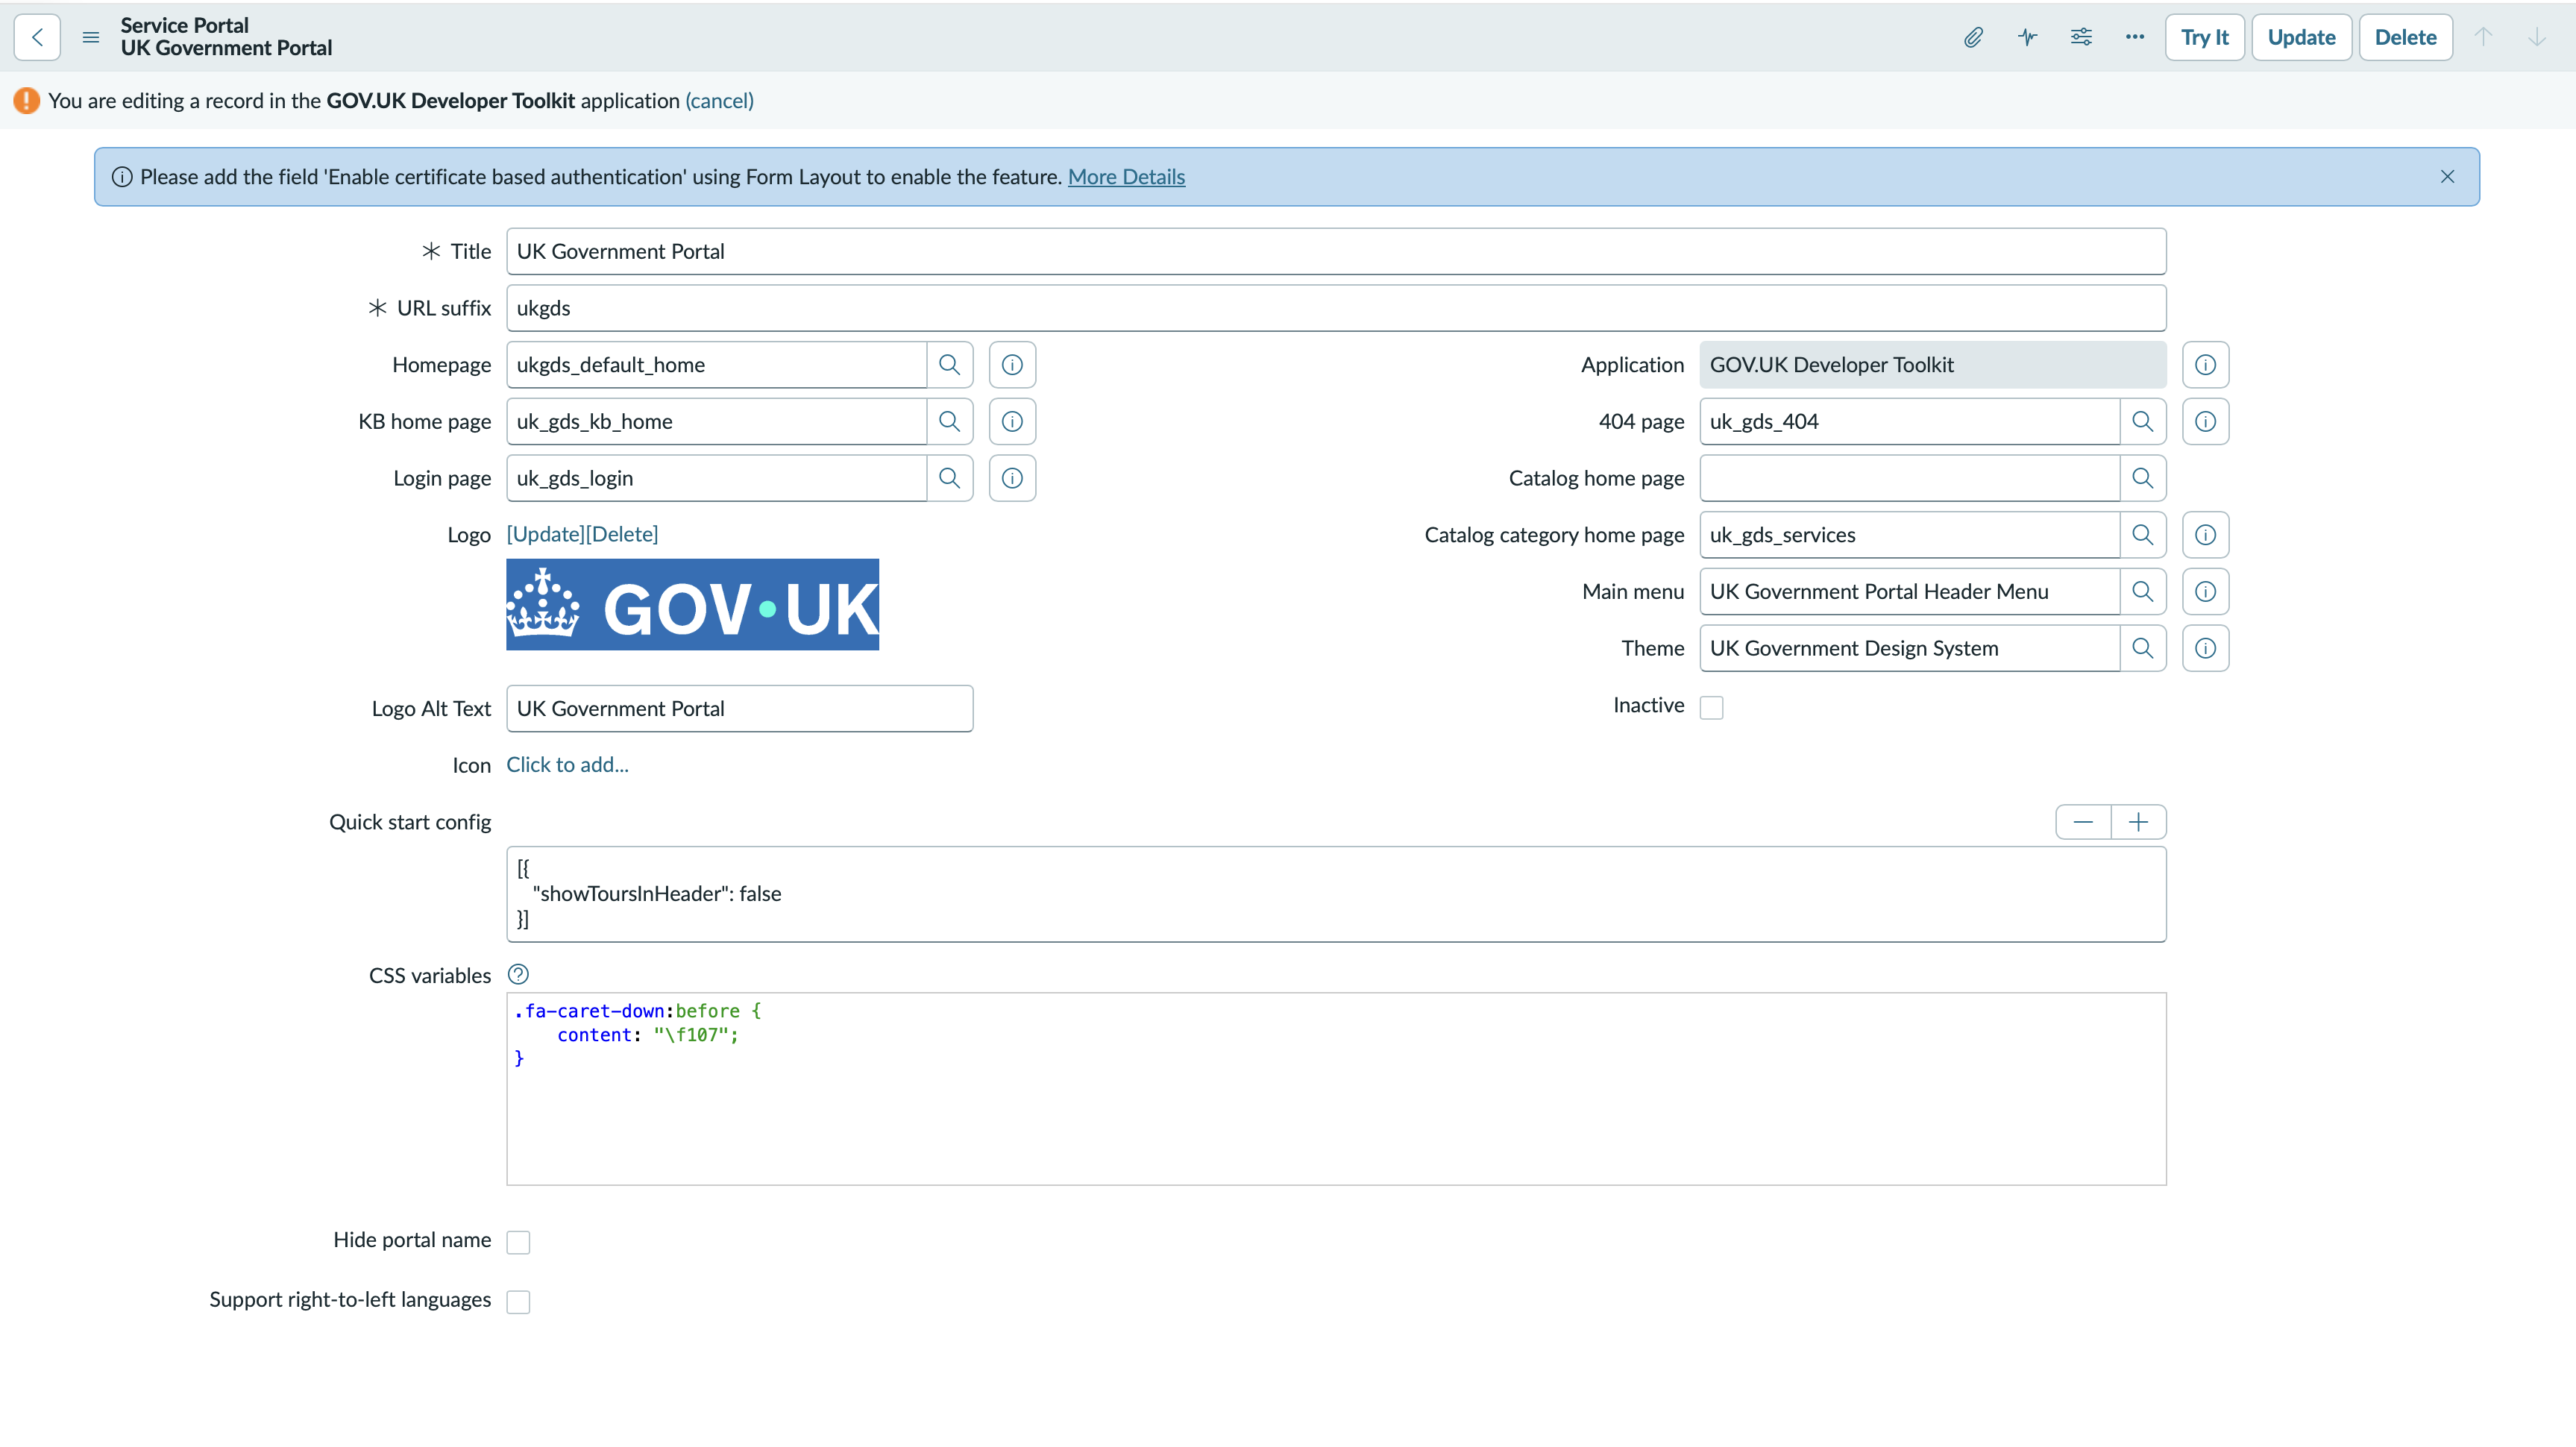Look up Catalog category home page
Screen dimensions: 2576x1447
click(x=2143, y=535)
